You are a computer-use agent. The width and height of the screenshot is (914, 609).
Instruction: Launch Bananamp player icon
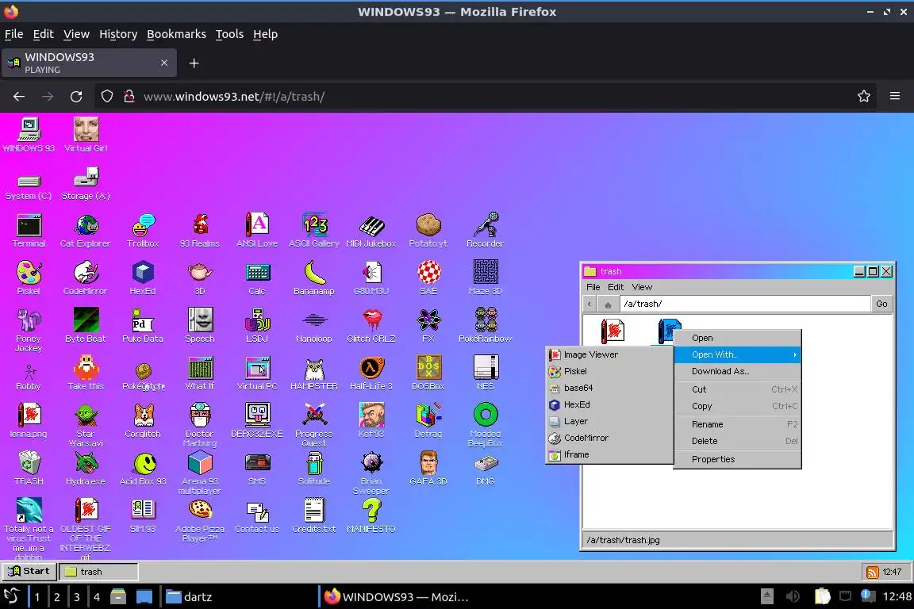(314, 278)
